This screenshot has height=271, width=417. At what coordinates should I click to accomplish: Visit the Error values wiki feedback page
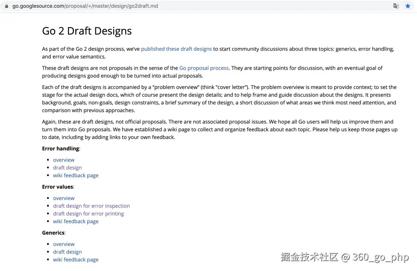(x=76, y=222)
